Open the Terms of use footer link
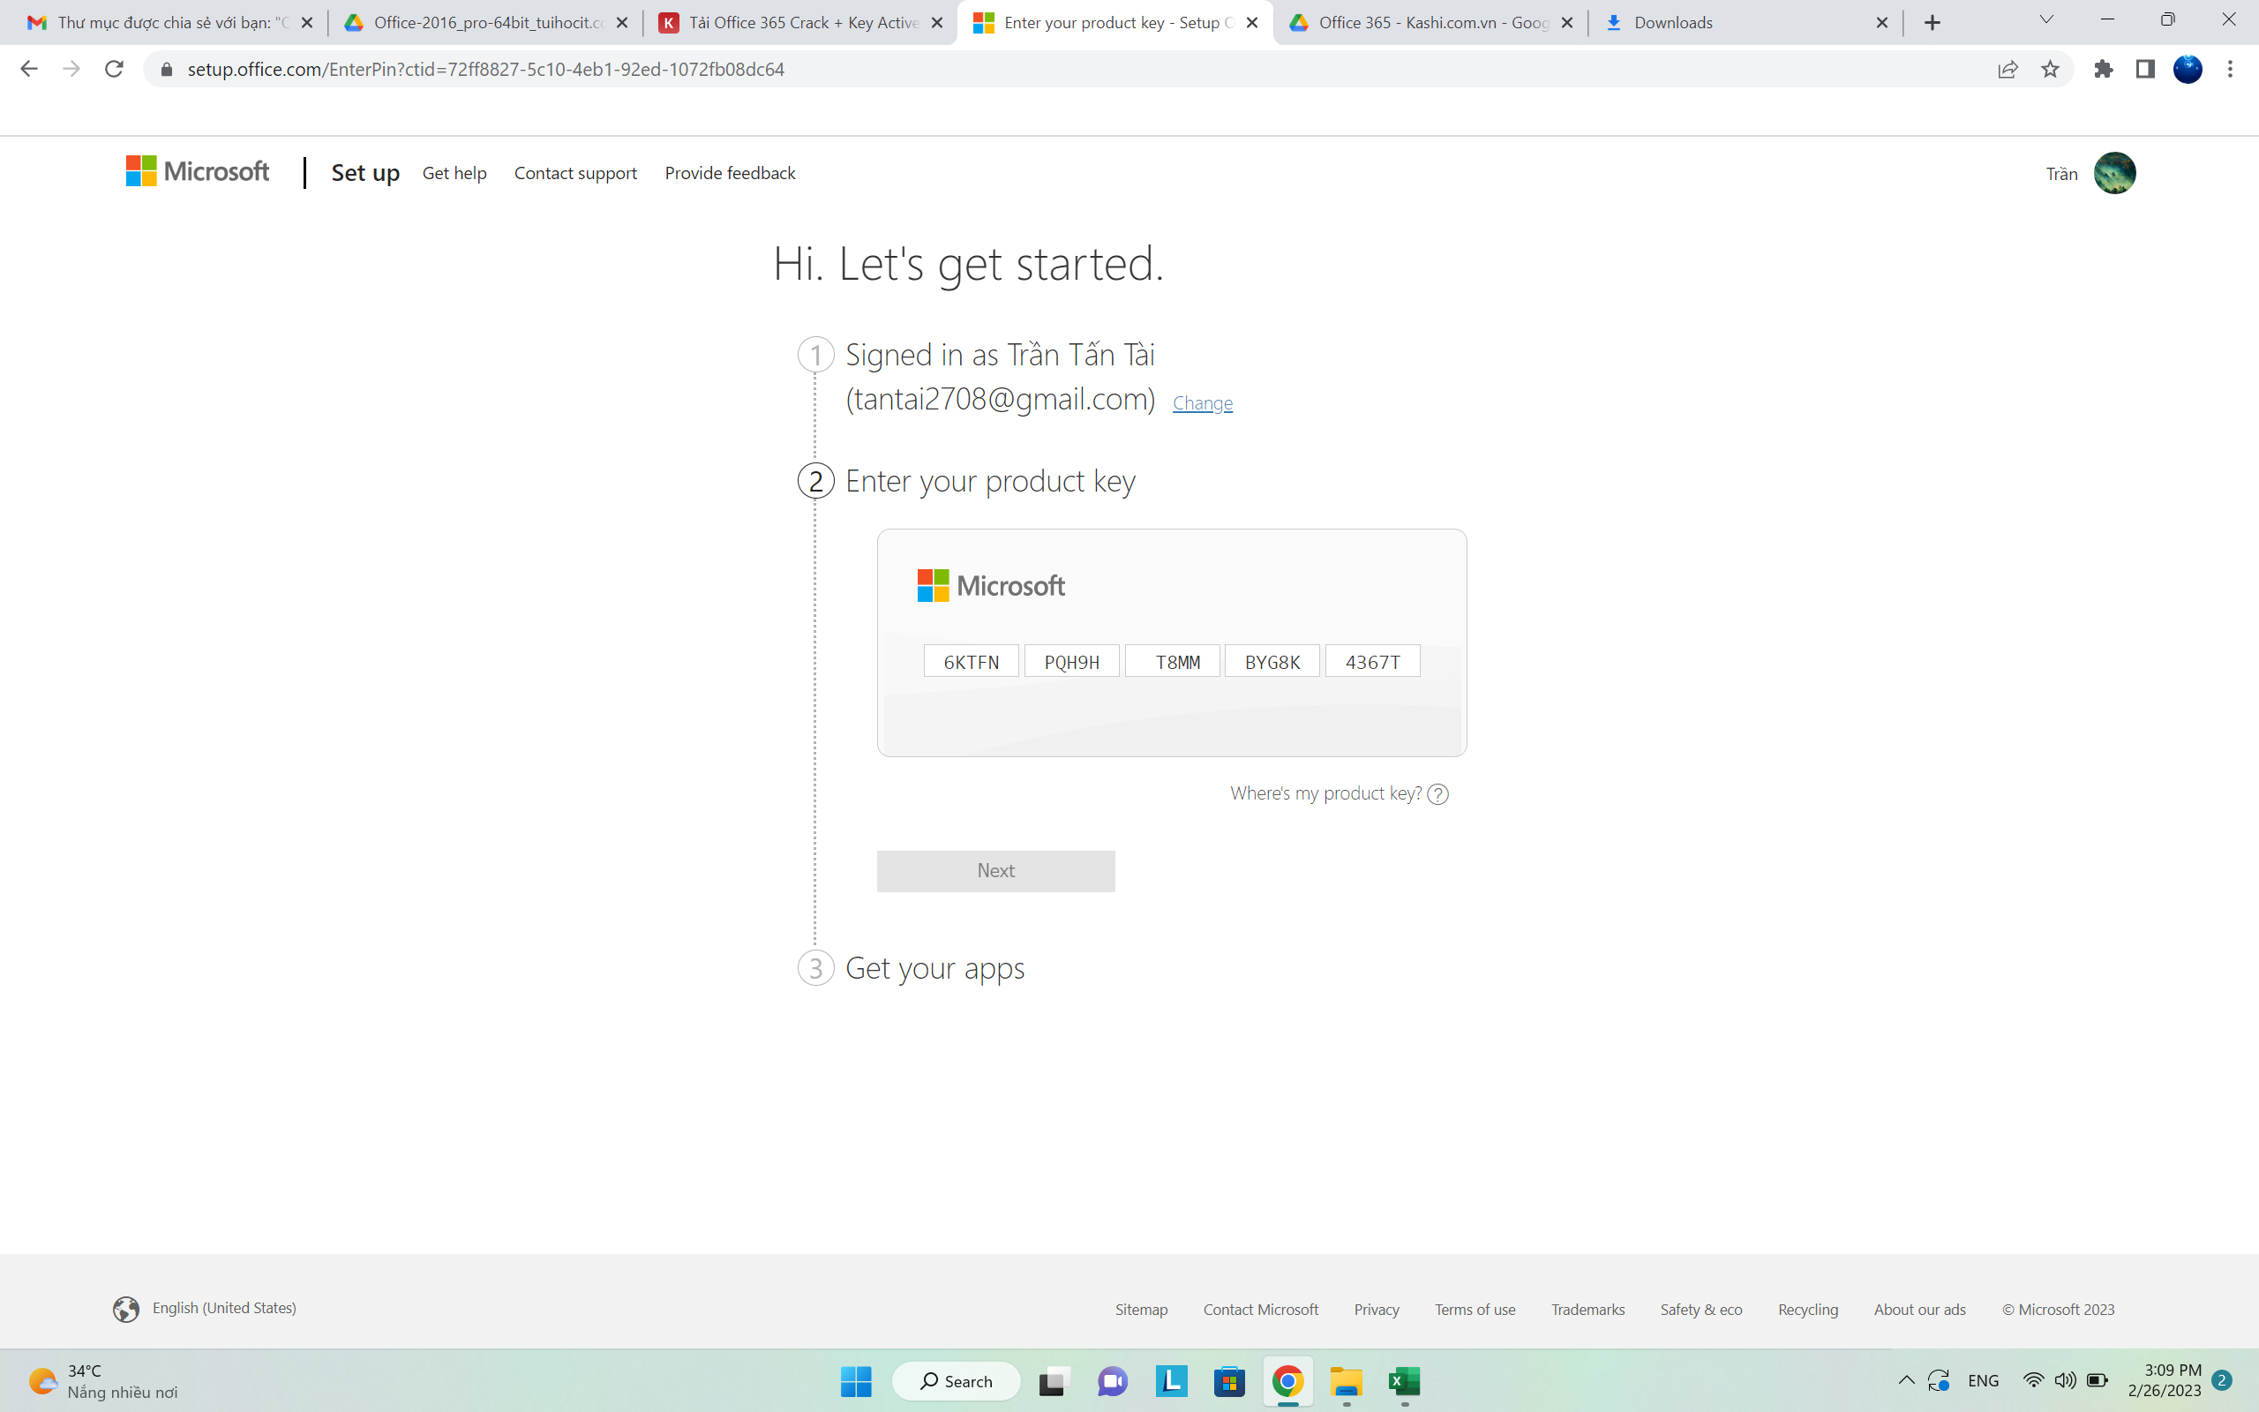The height and width of the screenshot is (1412, 2259). click(x=1475, y=1310)
